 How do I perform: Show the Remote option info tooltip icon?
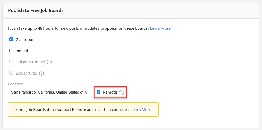coord(121,93)
